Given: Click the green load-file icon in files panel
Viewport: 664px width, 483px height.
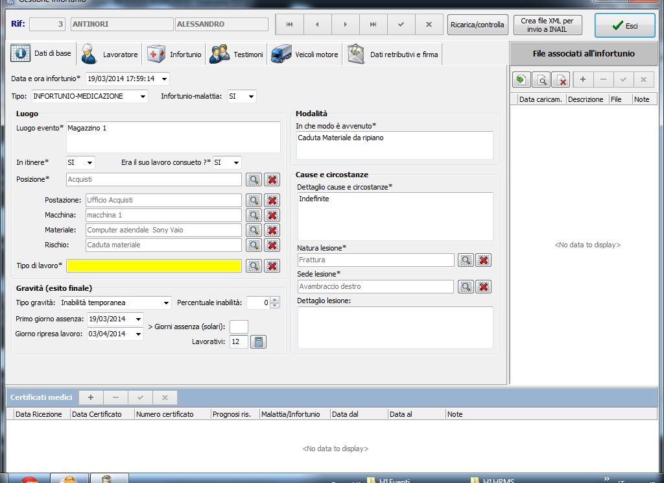Looking at the screenshot, I should [x=521, y=79].
